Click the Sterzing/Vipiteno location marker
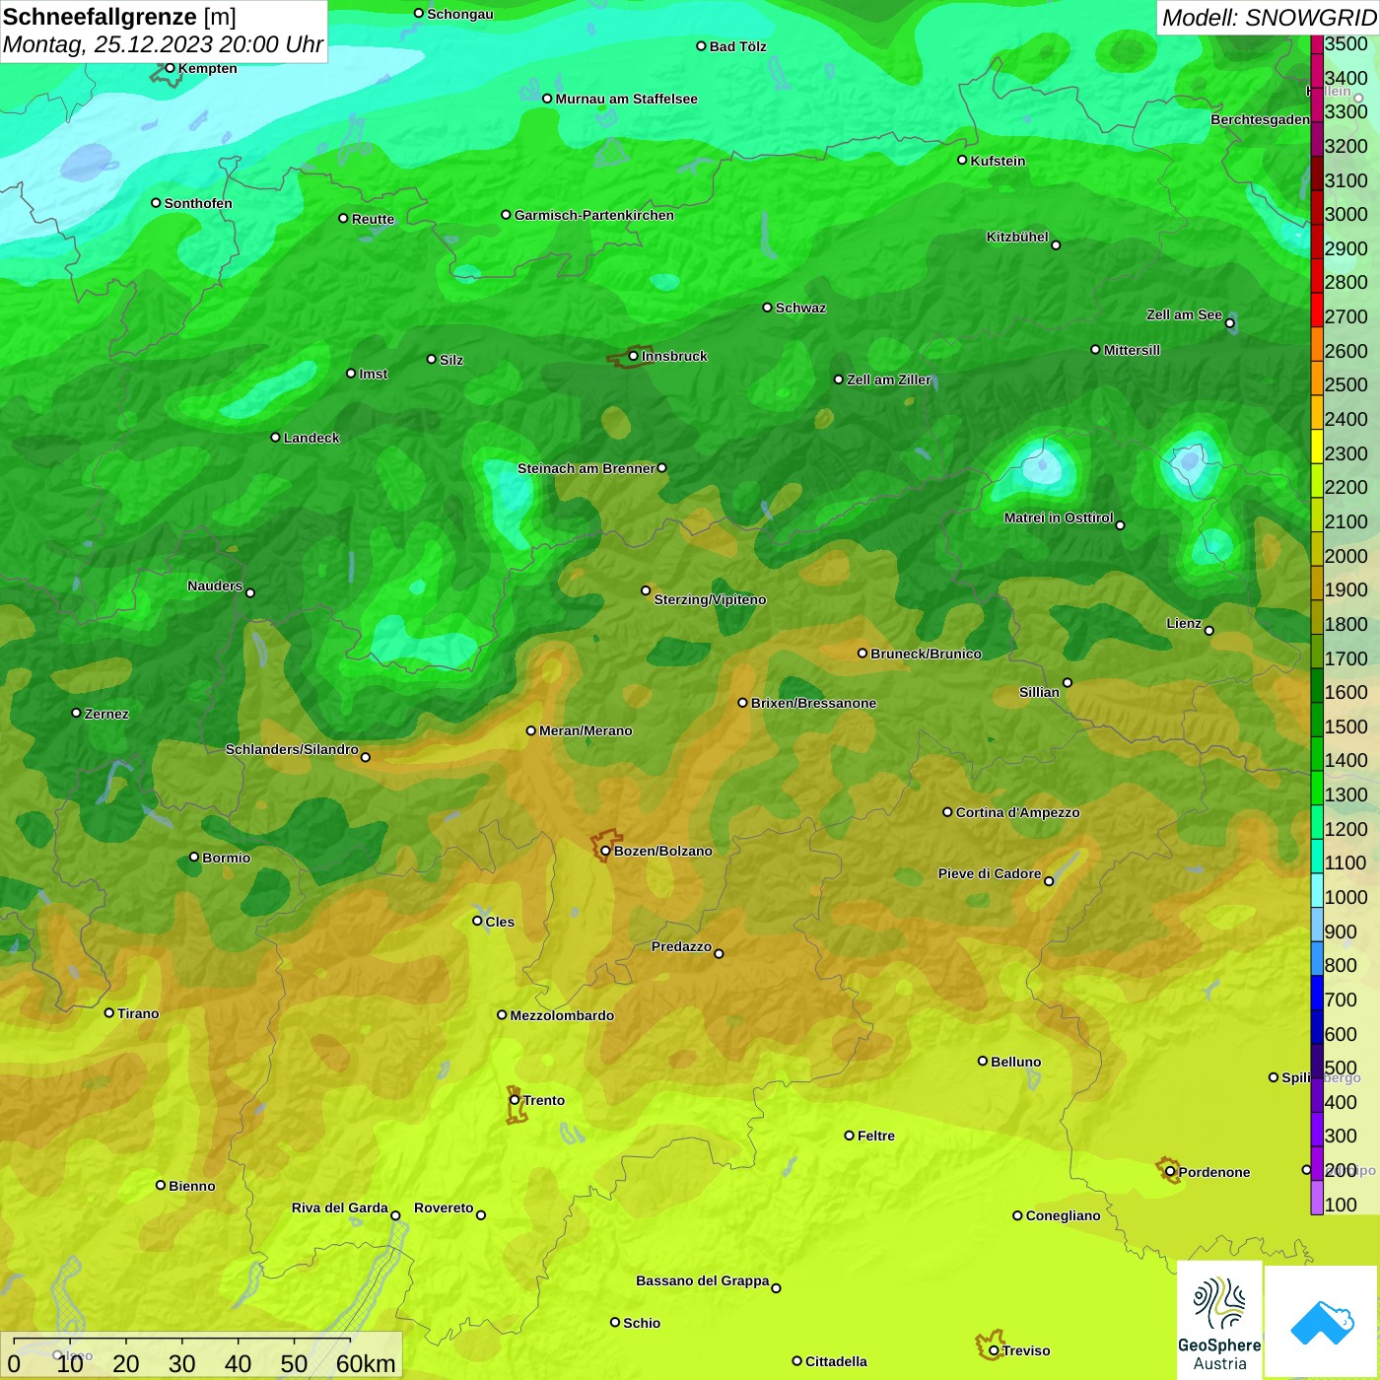 [646, 590]
